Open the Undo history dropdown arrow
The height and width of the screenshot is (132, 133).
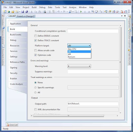(x=61, y=12)
